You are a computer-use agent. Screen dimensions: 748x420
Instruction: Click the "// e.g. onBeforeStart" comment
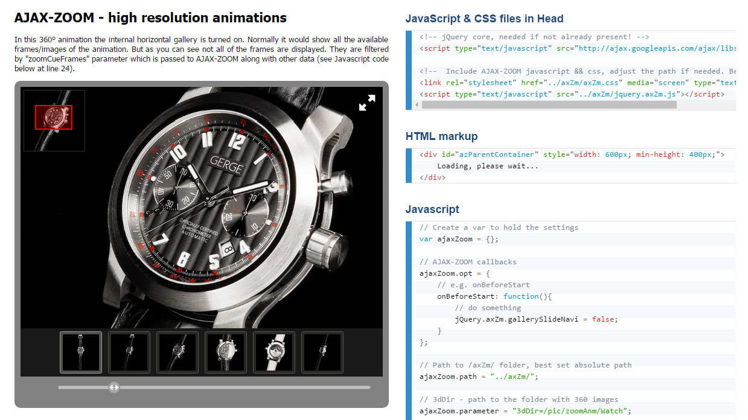pyautogui.click(x=484, y=285)
